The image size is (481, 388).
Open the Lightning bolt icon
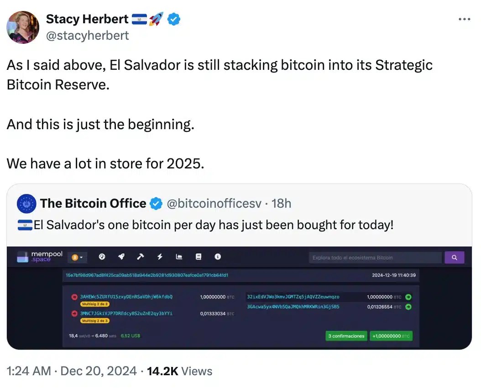tap(160, 257)
